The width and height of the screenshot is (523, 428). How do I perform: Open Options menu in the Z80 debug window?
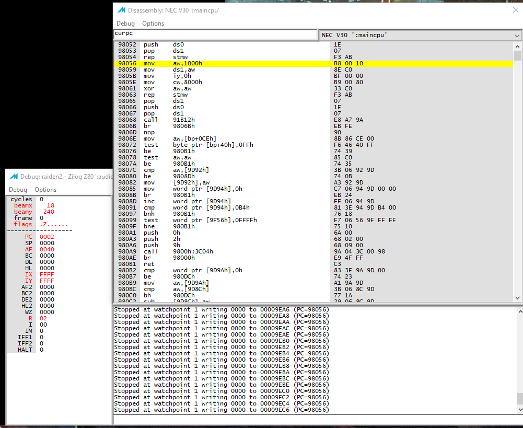tap(45, 190)
